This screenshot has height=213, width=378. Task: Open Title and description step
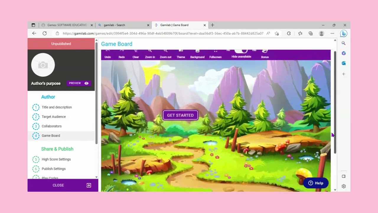tap(57, 107)
